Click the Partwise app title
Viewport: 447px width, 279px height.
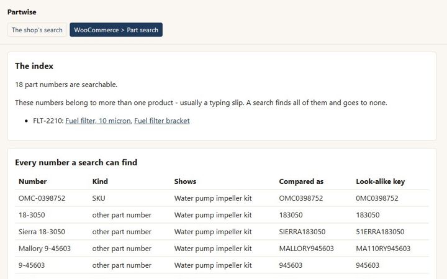22,12
